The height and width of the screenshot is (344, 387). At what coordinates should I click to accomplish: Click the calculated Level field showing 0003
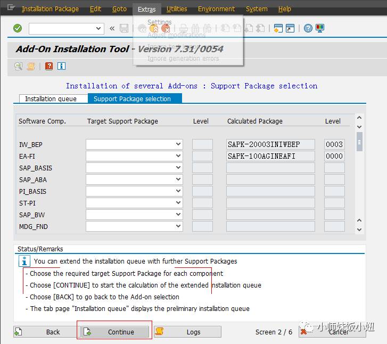click(x=334, y=144)
